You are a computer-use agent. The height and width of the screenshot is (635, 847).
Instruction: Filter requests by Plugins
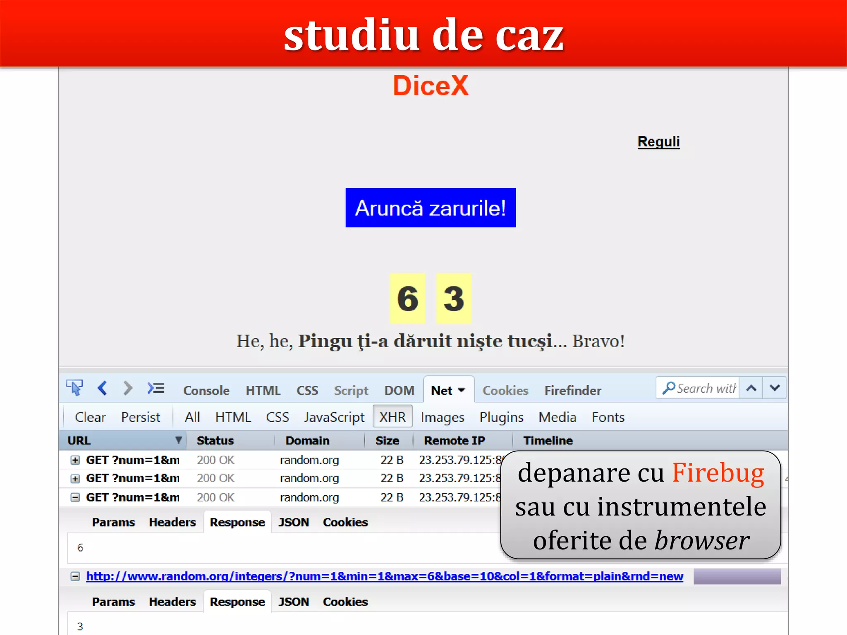click(501, 417)
